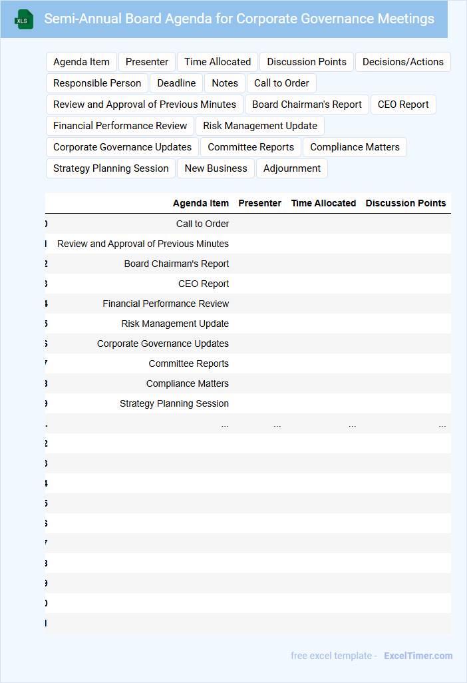The height and width of the screenshot is (683, 467).
Task: Select the Responsible Person tag
Action: click(x=97, y=83)
